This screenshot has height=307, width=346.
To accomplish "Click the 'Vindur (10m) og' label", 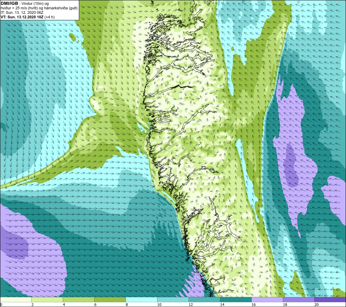I will tap(35, 4).
